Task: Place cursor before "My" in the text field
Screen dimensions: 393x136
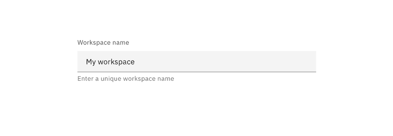Action: [86, 62]
